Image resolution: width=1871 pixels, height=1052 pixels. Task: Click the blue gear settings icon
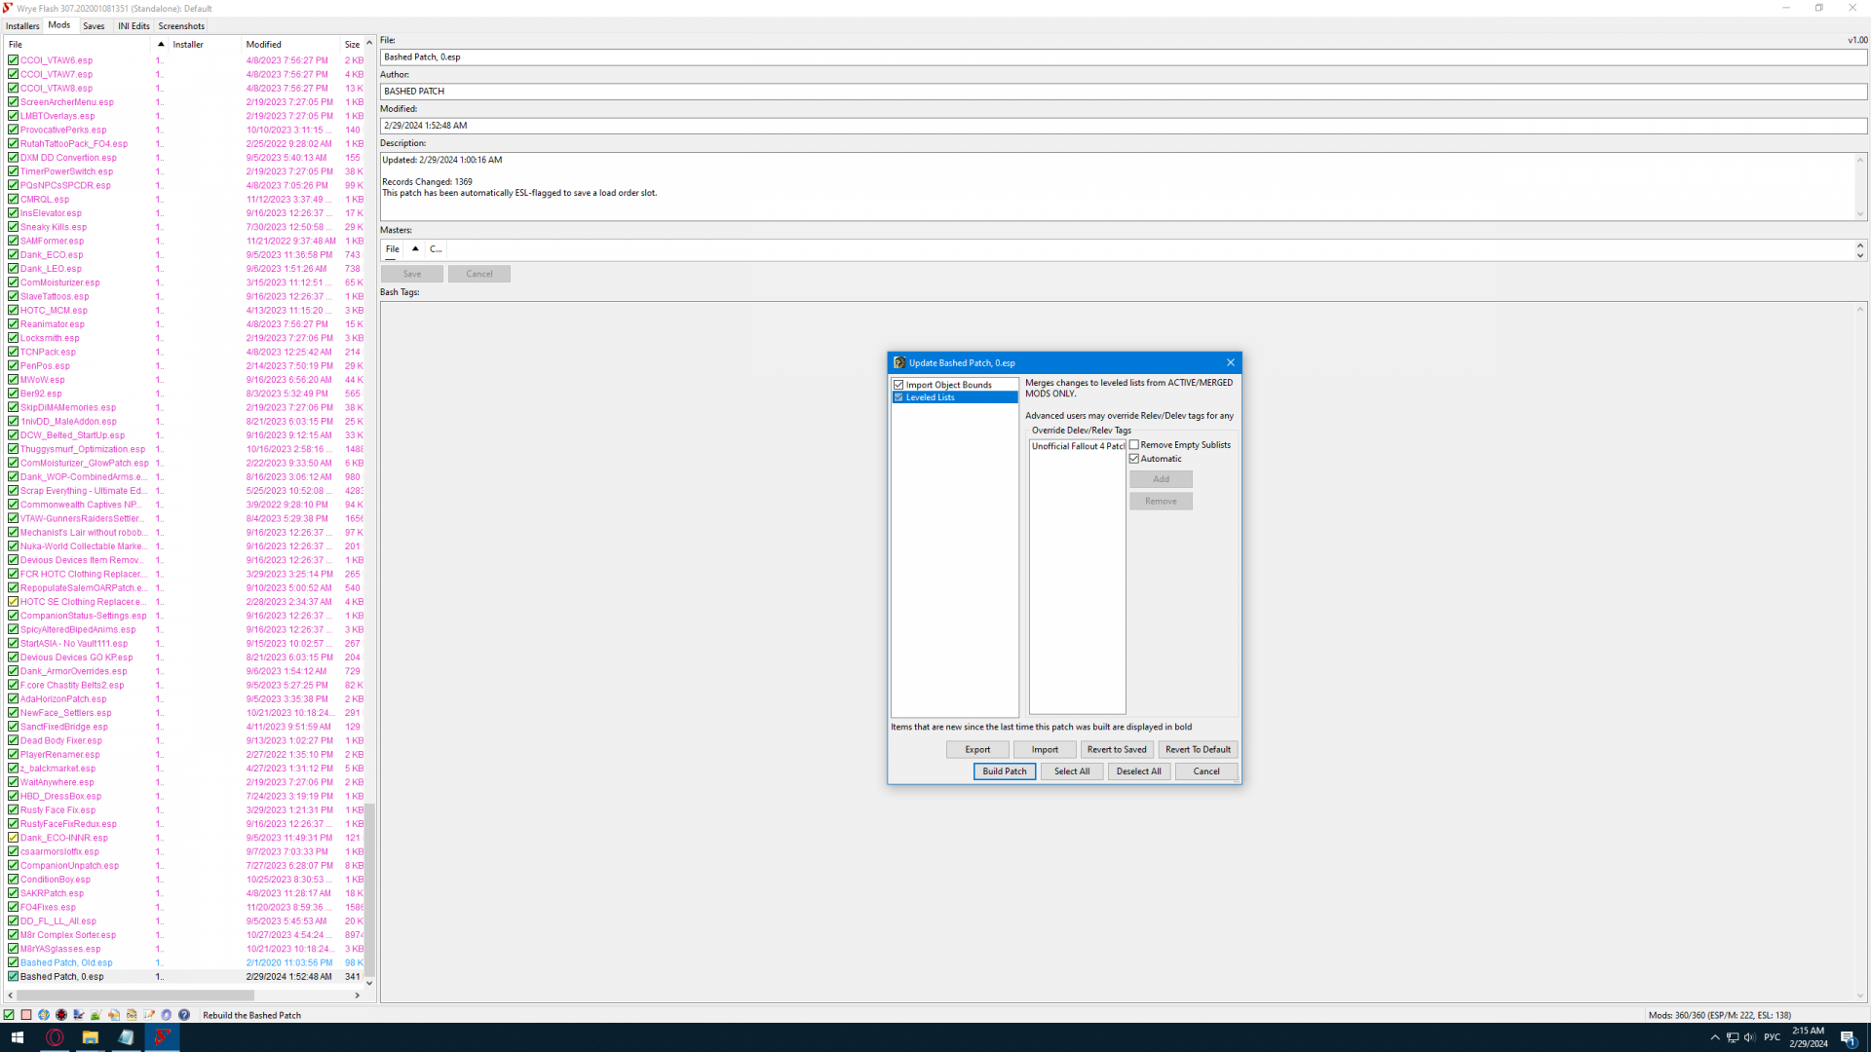(166, 1015)
